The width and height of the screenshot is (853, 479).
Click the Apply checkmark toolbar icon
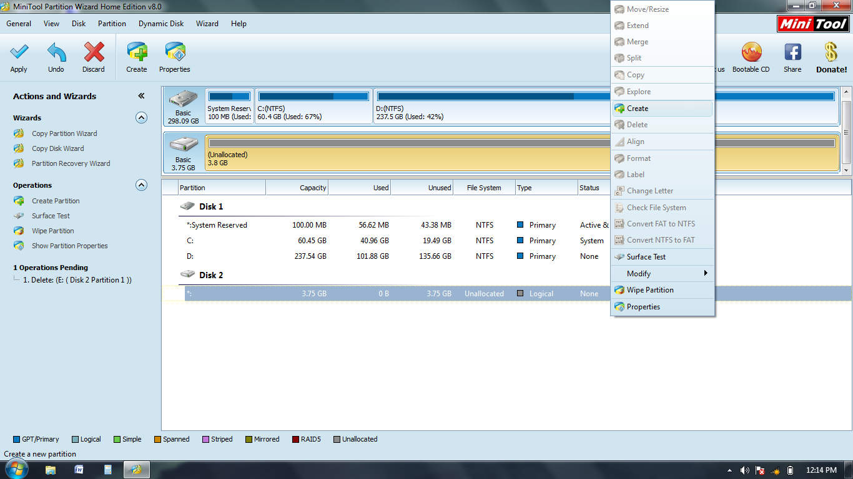[19, 52]
